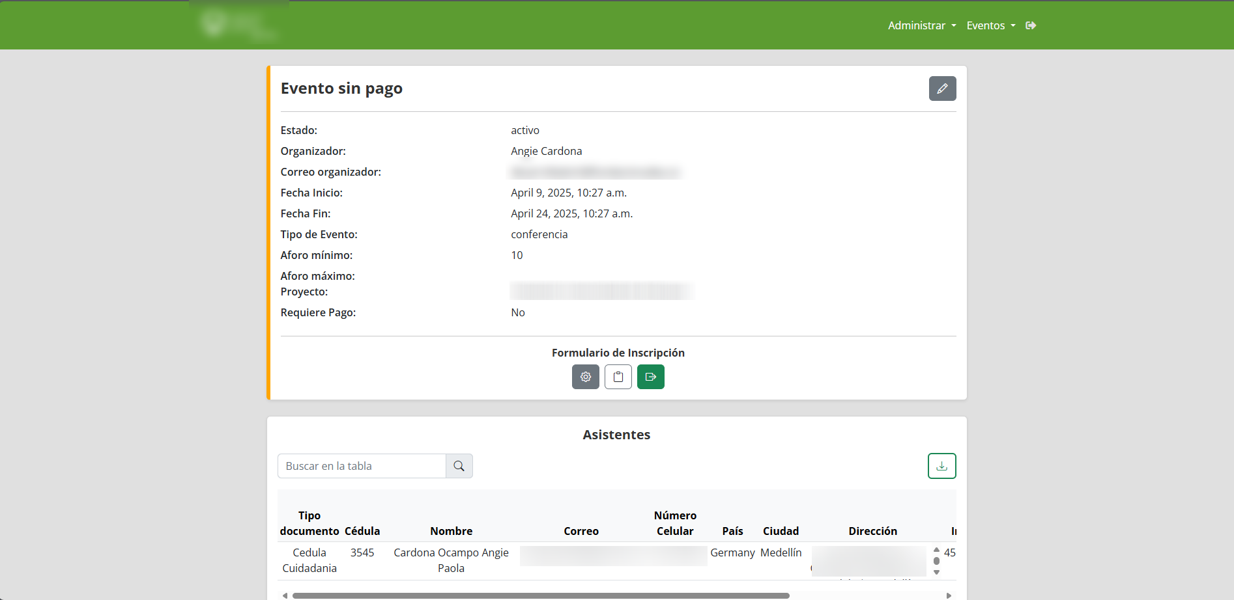Focus the 'Buscar en la tabla' field
The height and width of the screenshot is (600, 1234).
(362, 466)
